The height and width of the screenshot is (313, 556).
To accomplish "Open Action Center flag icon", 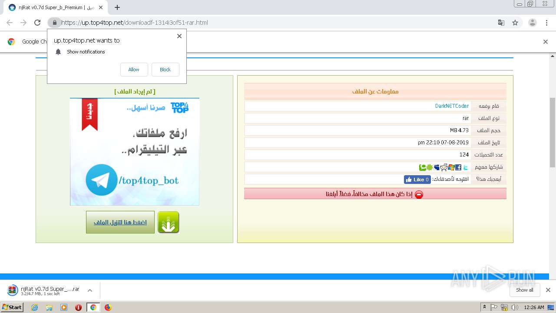I will [x=494, y=307].
